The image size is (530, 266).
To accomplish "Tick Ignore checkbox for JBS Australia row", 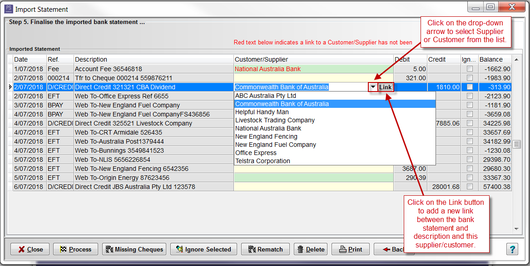I will (x=470, y=187).
